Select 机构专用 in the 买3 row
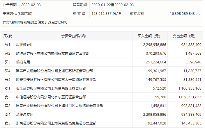 [23, 62]
